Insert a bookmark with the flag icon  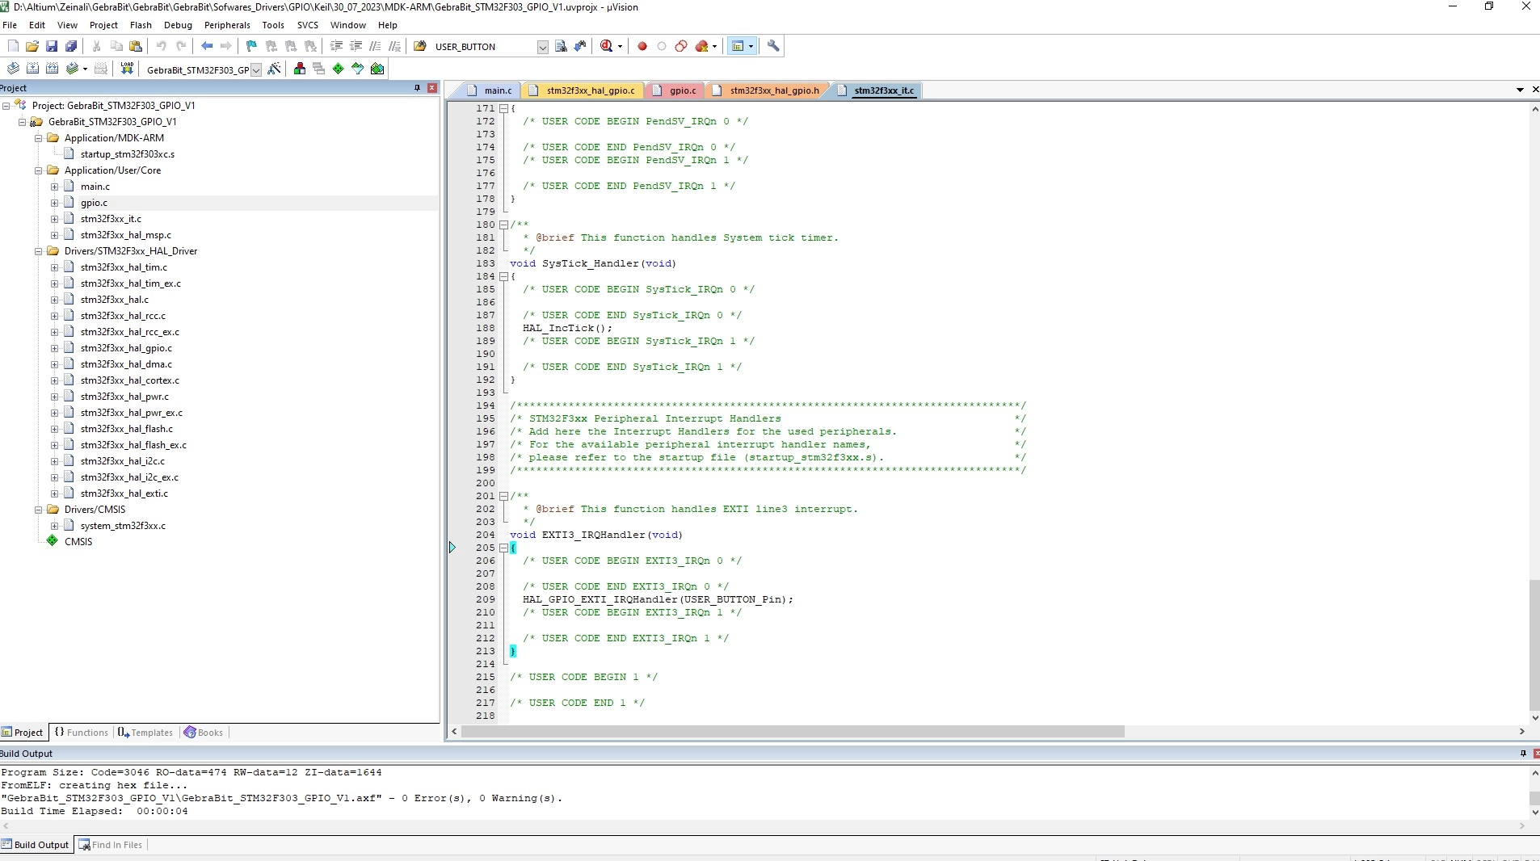pyautogui.click(x=251, y=46)
